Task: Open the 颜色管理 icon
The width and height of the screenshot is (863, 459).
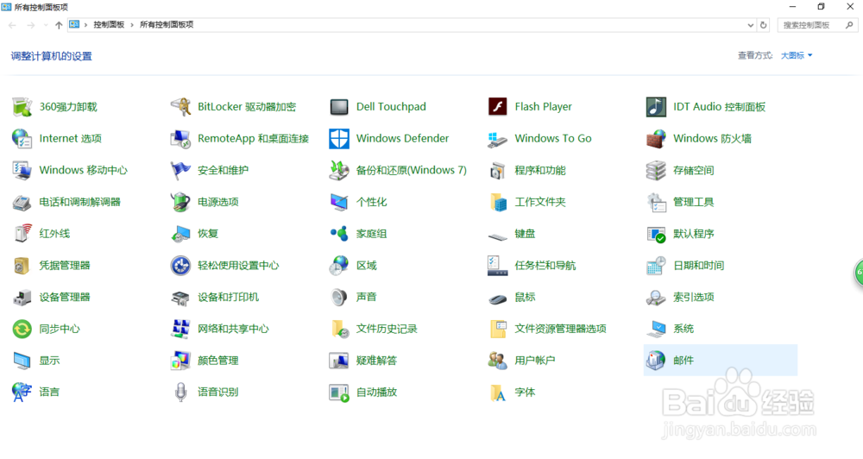Action: [180, 361]
